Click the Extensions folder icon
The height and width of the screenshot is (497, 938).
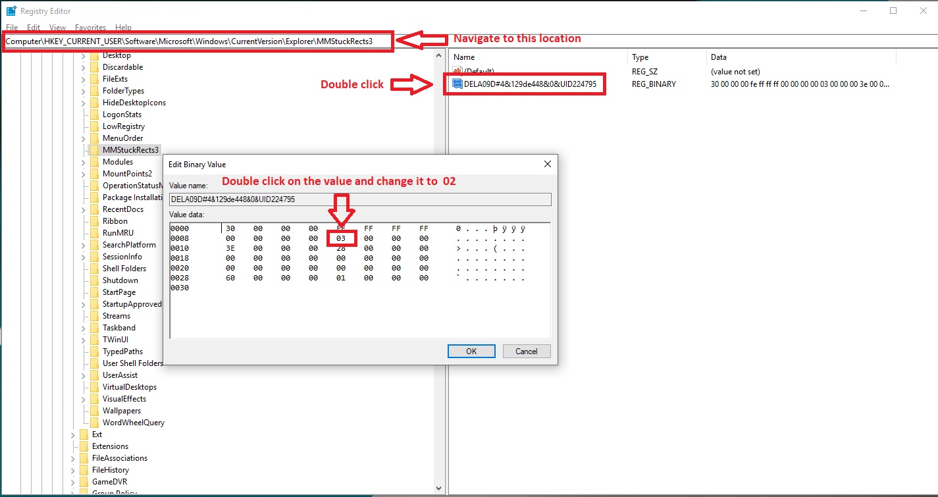click(84, 446)
